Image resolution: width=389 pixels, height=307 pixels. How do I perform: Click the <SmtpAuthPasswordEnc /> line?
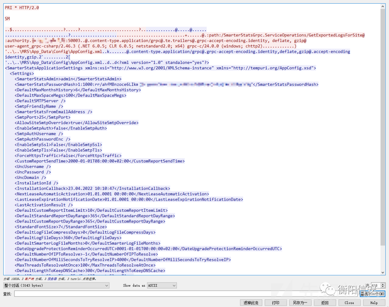coord(43,139)
